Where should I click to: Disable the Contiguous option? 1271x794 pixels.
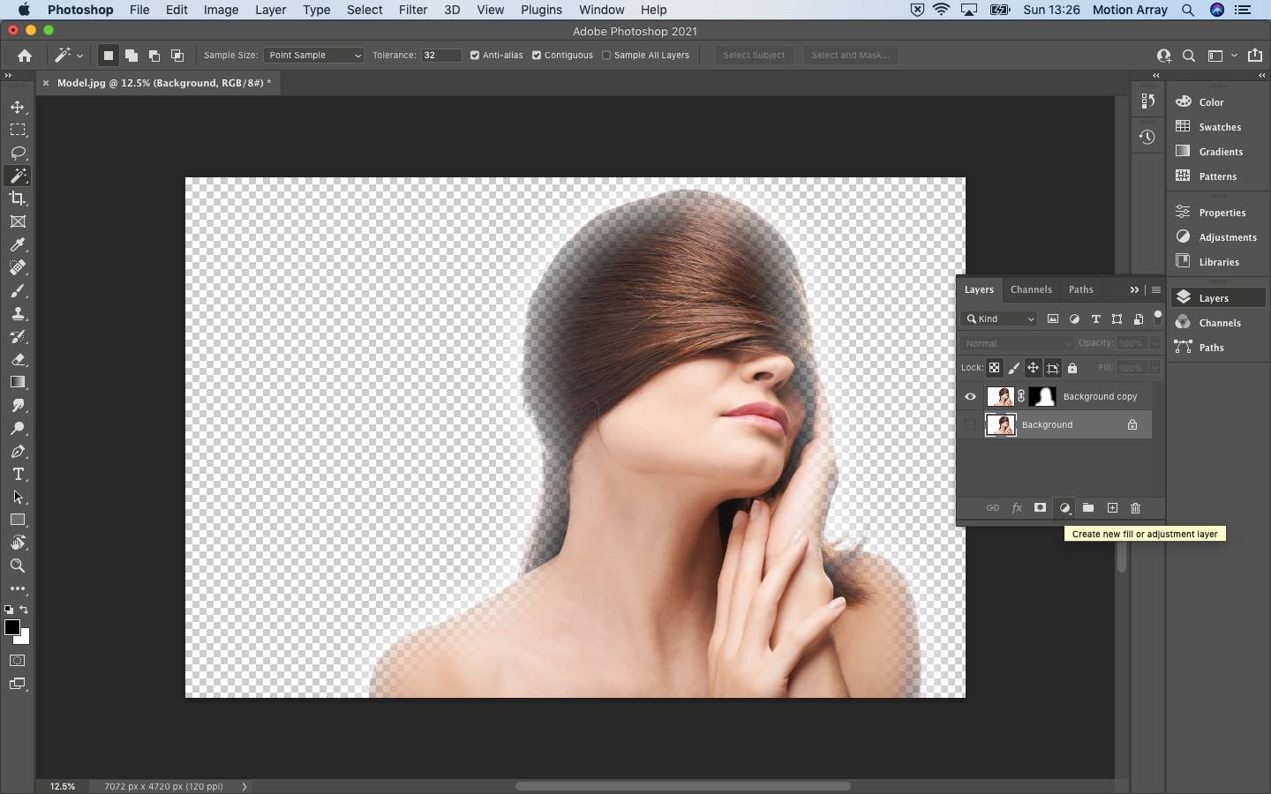click(x=537, y=56)
